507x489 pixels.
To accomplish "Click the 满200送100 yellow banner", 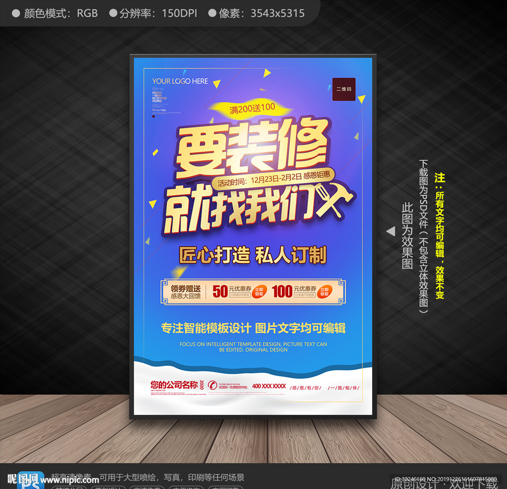I will (x=252, y=108).
